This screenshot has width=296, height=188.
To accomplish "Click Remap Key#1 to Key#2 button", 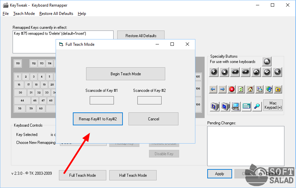I will point(98,119).
